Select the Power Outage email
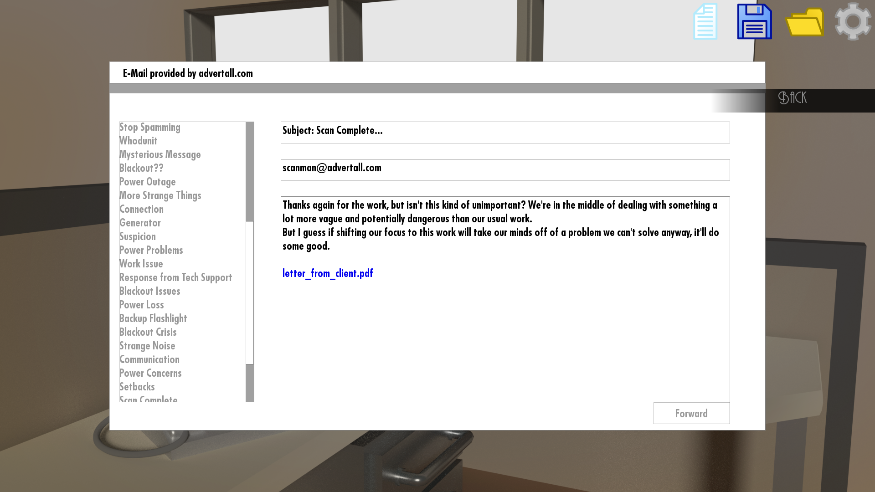This screenshot has width=875, height=492. click(147, 182)
